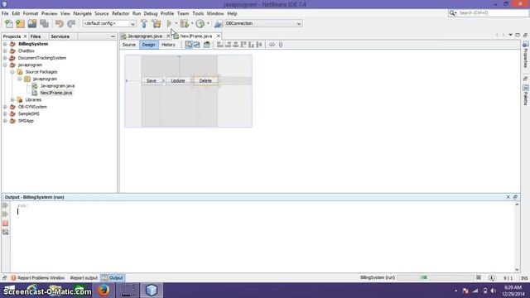Click the dotted rectangle recorder taskbar icon
This screenshot has width=530, height=298.
click(x=128, y=291)
